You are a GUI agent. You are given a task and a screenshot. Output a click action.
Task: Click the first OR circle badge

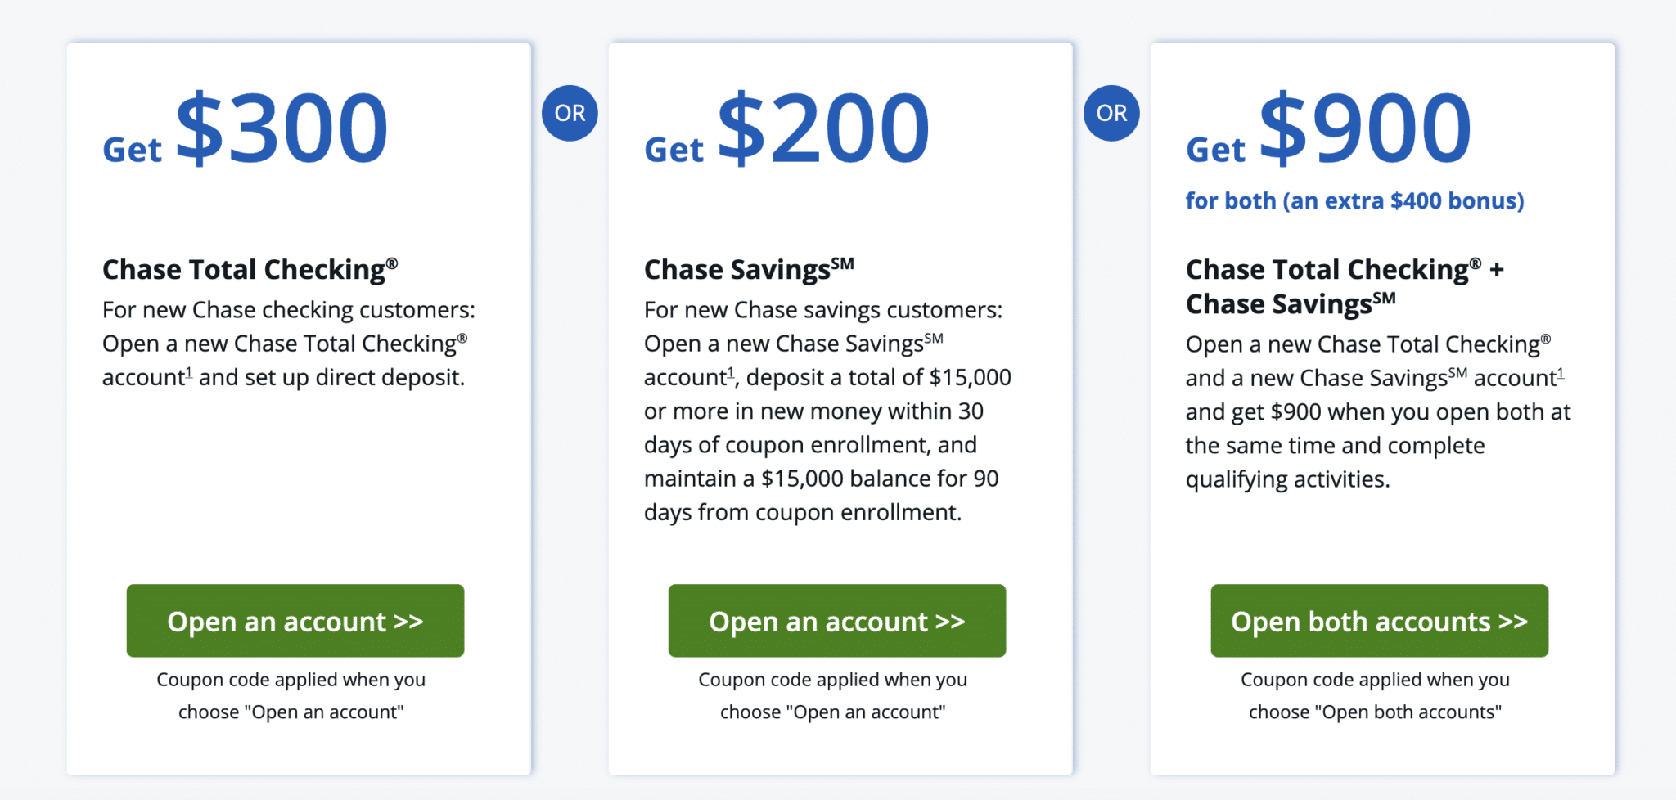pos(569,113)
